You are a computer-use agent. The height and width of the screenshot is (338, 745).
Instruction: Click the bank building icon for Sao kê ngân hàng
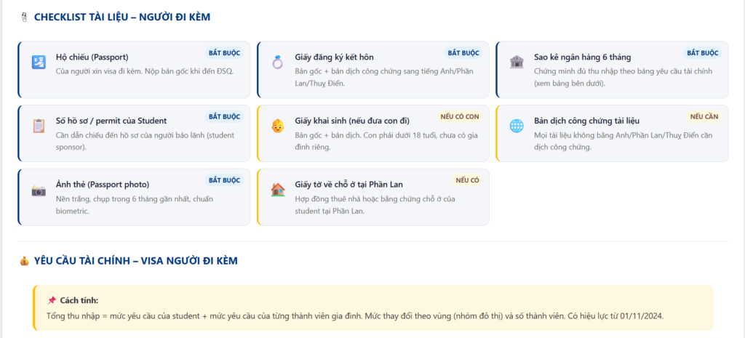(x=517, y=63)
